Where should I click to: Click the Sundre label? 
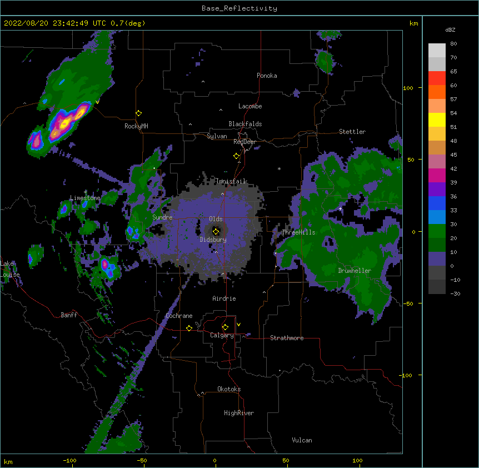(162, 217)
